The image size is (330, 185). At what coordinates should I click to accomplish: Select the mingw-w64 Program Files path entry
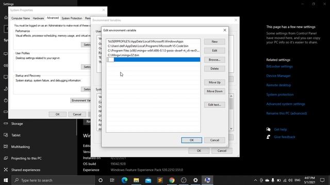click(x=154, y=50)
